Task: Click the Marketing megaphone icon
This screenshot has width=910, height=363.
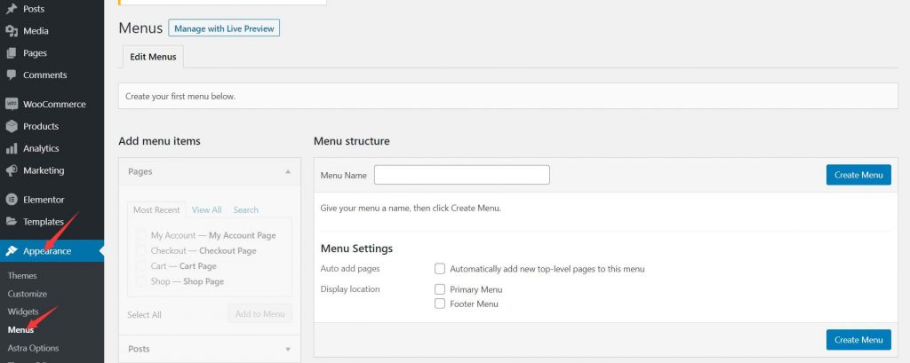Action: click(12, 170)
